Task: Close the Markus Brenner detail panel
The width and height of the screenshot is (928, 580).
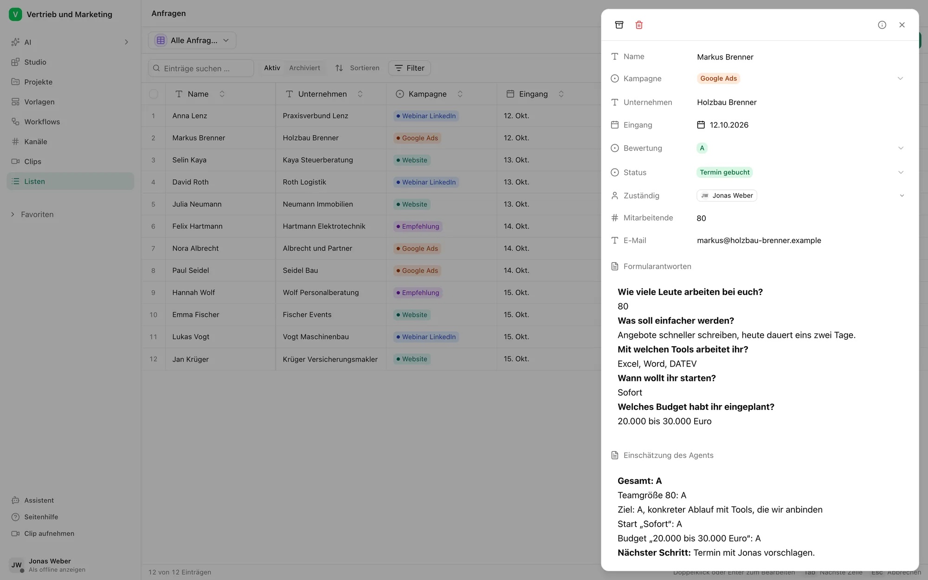Action: tap(902, 25)
